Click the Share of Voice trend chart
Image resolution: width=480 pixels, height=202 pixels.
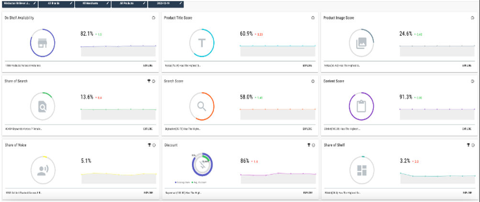coord(119,178)
